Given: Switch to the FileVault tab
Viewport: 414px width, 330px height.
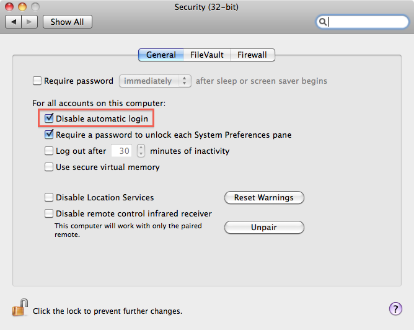Looking at the screenshot, I should click(207, 55).
